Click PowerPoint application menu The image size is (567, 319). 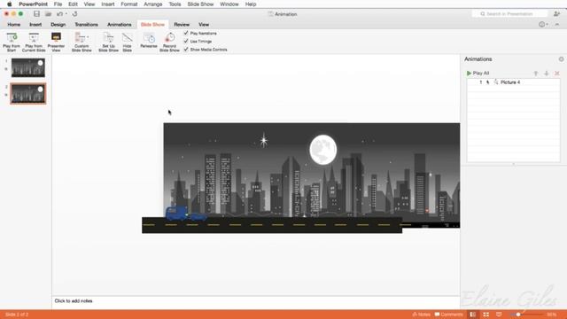coord(34,4)
